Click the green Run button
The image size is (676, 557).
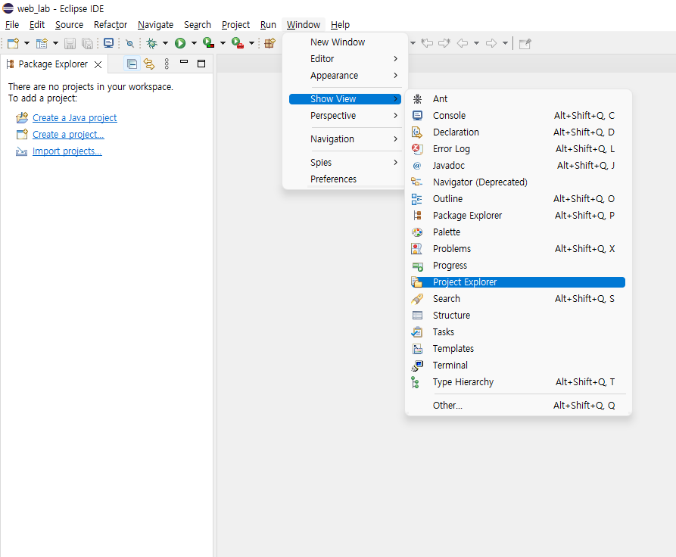(180, 43)
